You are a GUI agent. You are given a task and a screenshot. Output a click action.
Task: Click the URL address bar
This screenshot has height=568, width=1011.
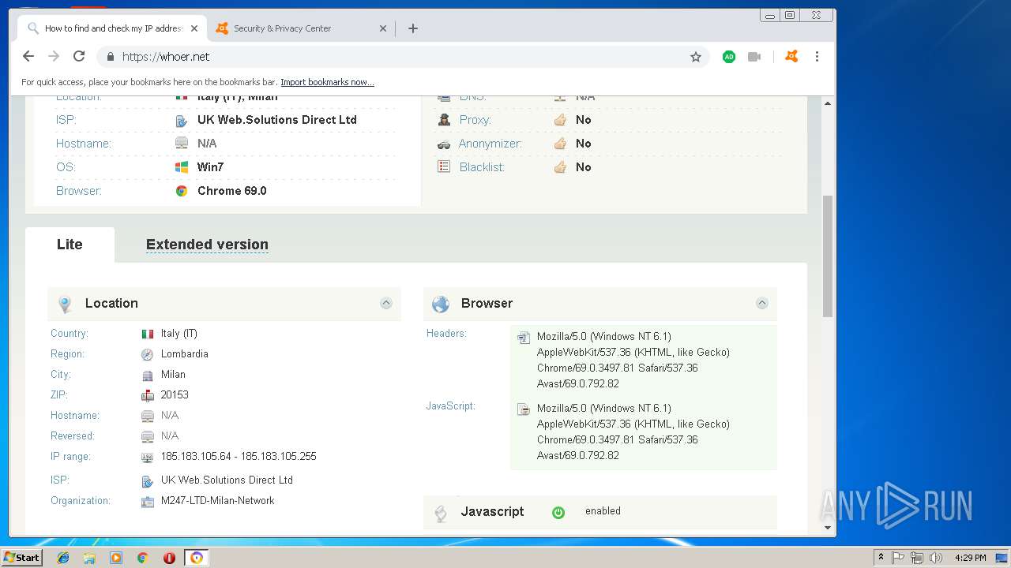(403, 57)
